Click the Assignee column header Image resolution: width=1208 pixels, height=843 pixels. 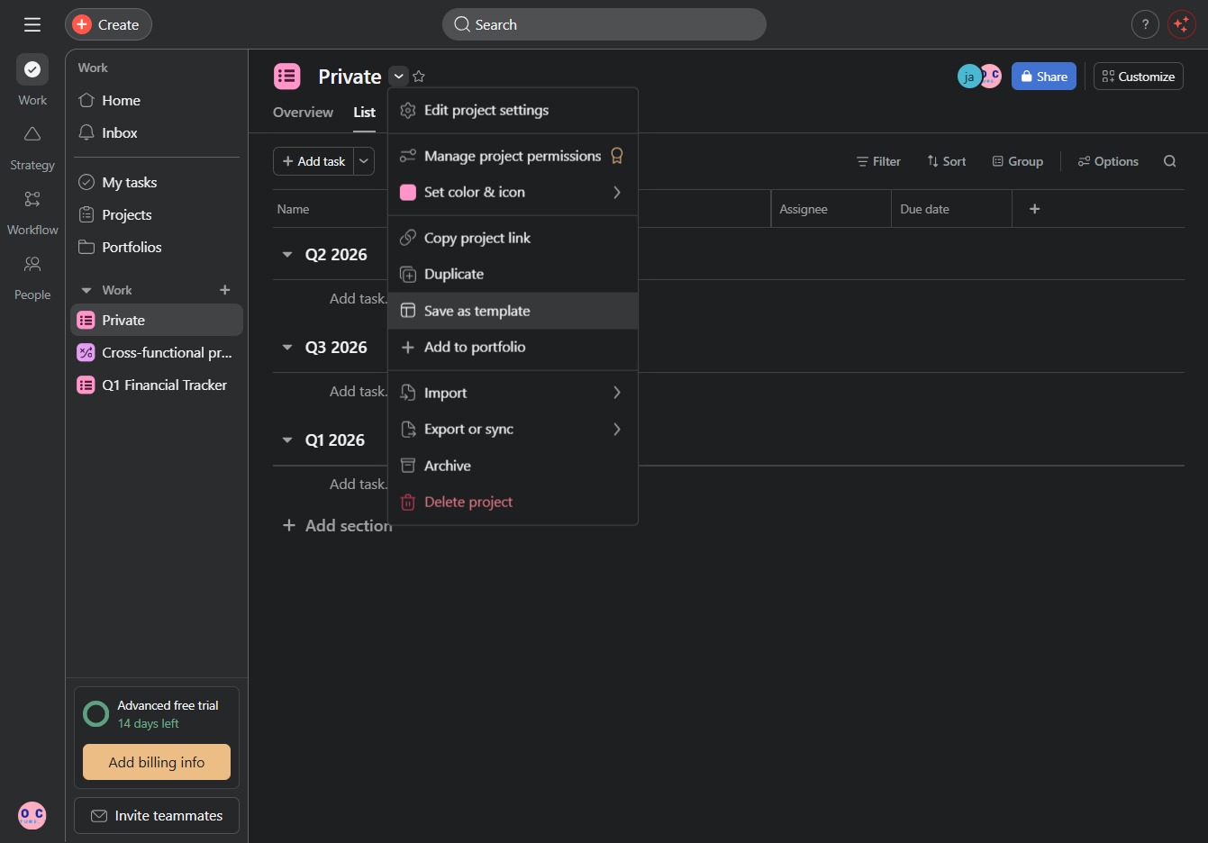pyautogui.click(x=831, y=209)
